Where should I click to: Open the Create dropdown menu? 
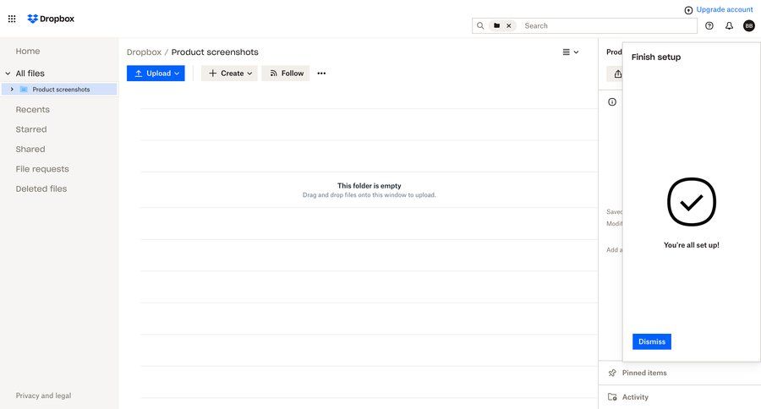tap(229, 74)
